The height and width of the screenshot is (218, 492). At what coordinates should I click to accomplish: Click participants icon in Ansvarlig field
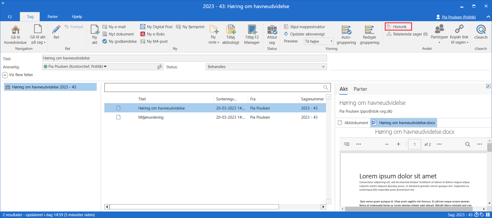(x=159, y=67)
